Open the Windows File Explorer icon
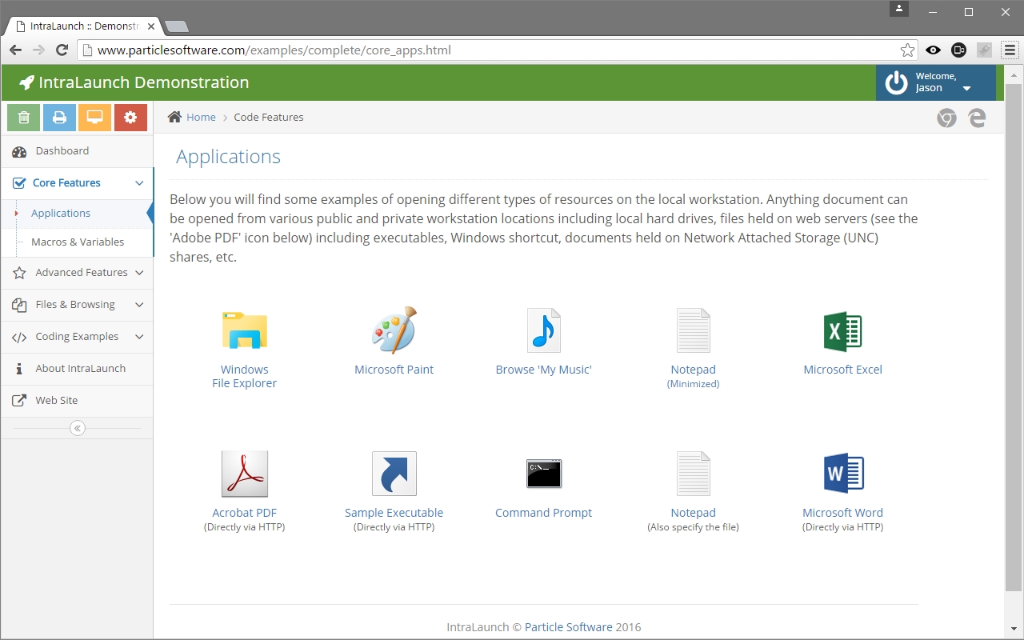 244,330
